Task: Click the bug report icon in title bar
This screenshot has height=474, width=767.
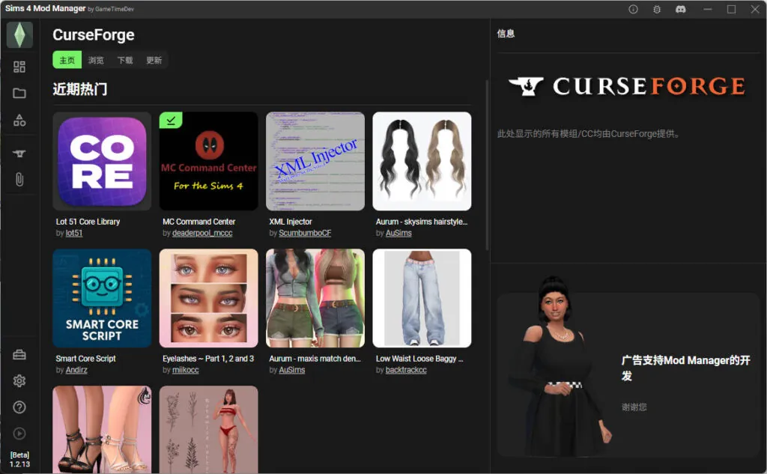Action: (656, 9)
